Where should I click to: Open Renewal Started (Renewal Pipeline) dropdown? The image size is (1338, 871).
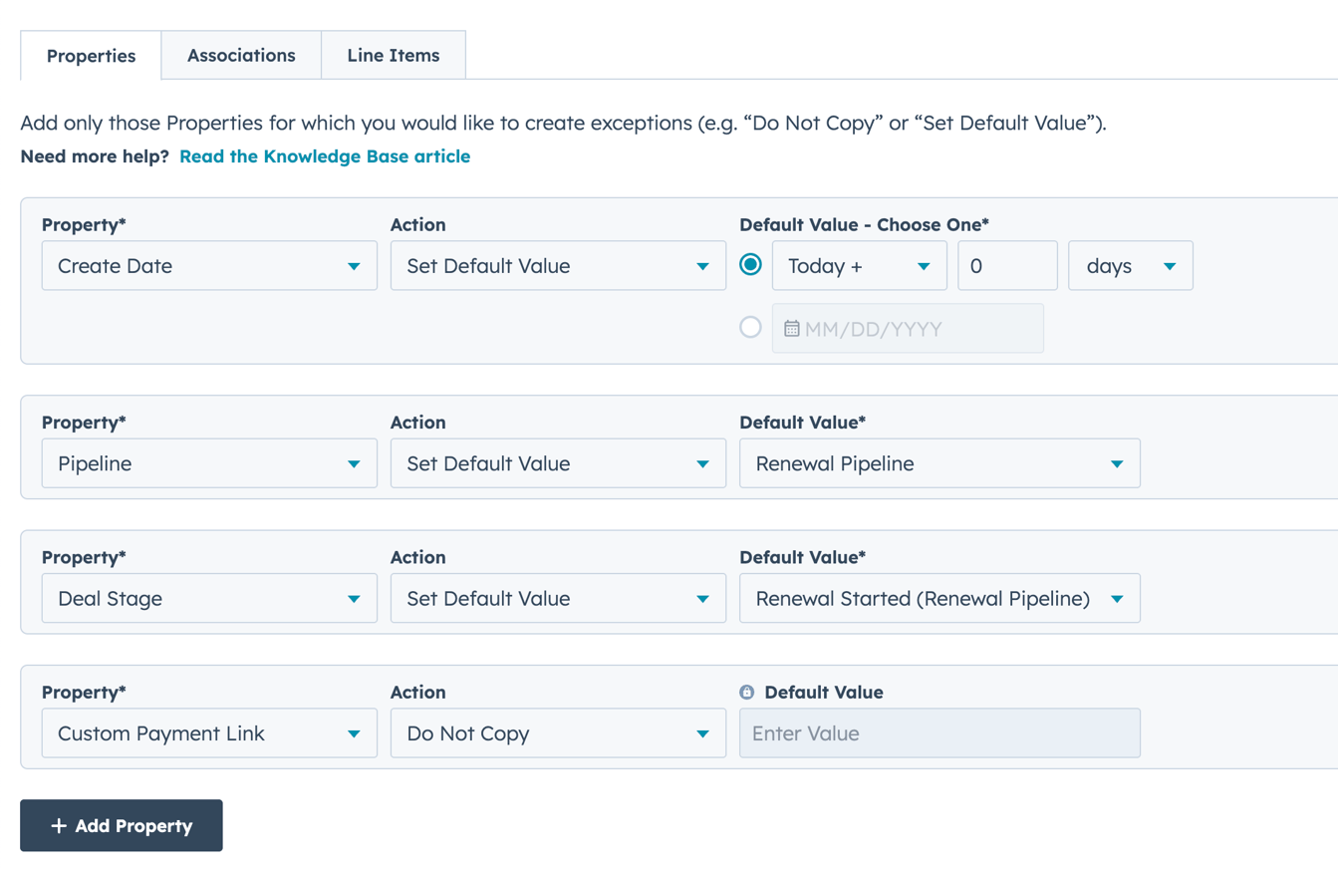pos(938,599)
